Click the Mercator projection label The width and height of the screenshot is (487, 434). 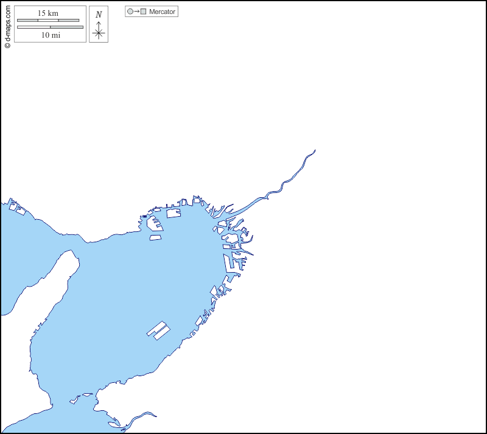pyautogui.click(x=162, y=12)
